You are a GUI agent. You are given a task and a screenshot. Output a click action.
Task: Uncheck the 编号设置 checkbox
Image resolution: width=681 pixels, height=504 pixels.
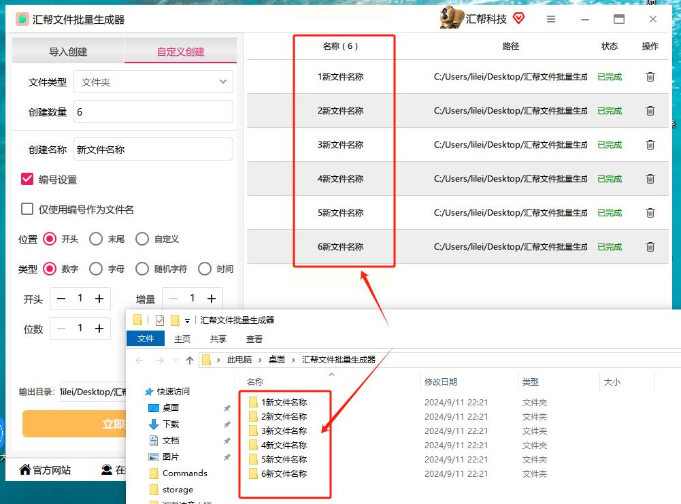[x=27, y=179]
